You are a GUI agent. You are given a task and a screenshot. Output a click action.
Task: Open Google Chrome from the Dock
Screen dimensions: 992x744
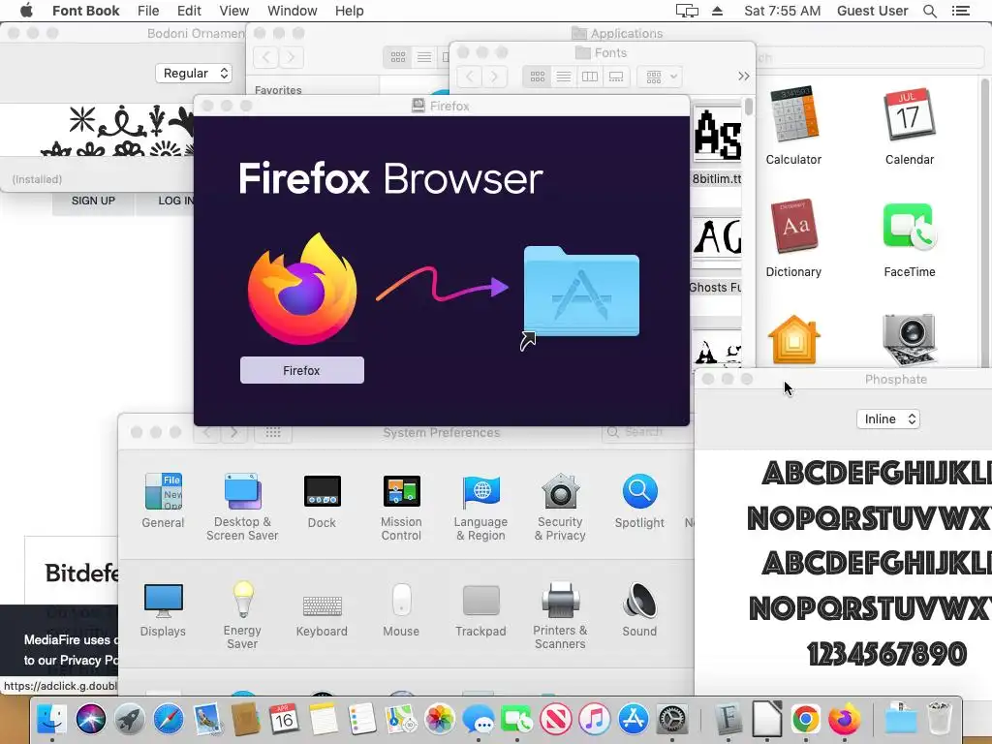coord(805,720)
